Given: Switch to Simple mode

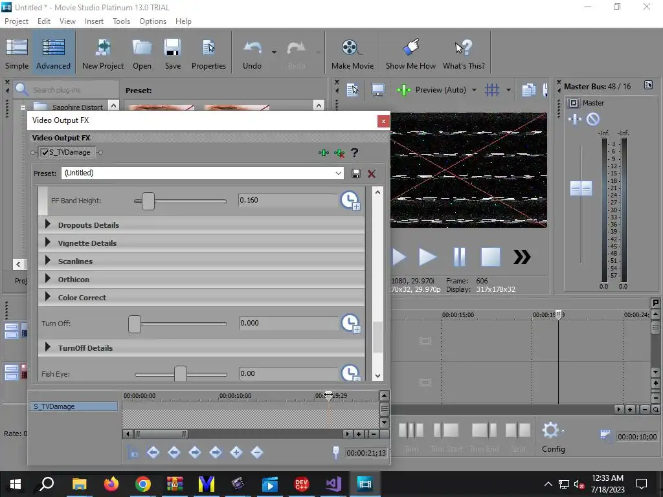Looking at the screenshot, I should point(17,54).
